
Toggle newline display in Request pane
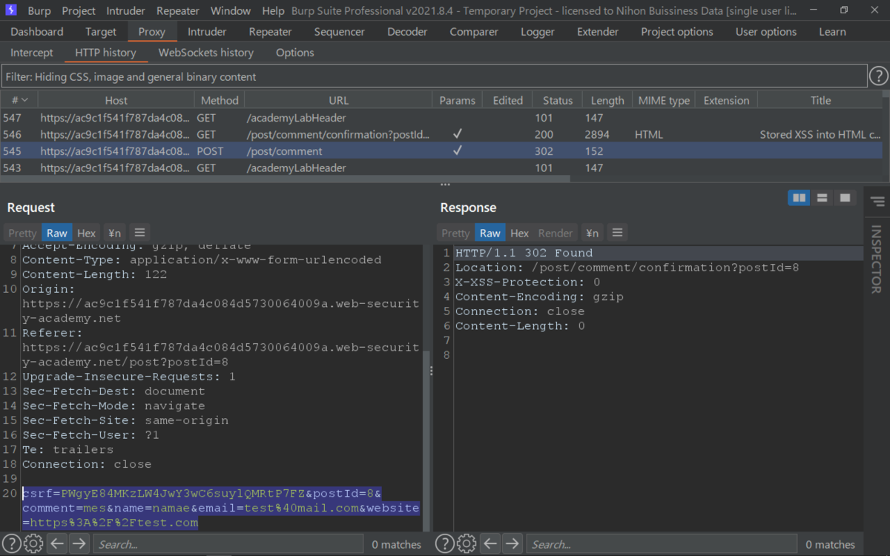coord(113,233)
